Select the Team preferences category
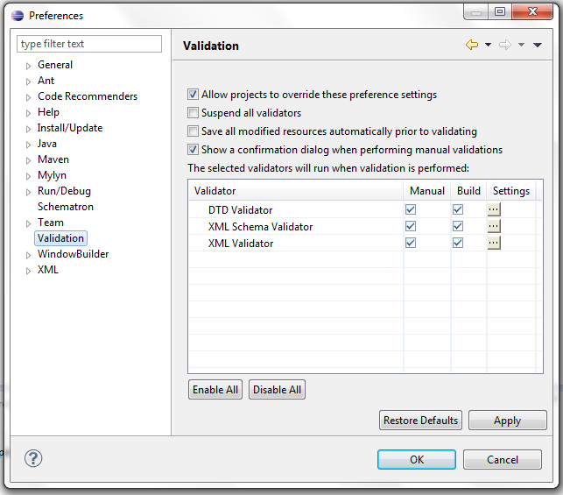Screen dimensions: 563x495 pos(51,223)
